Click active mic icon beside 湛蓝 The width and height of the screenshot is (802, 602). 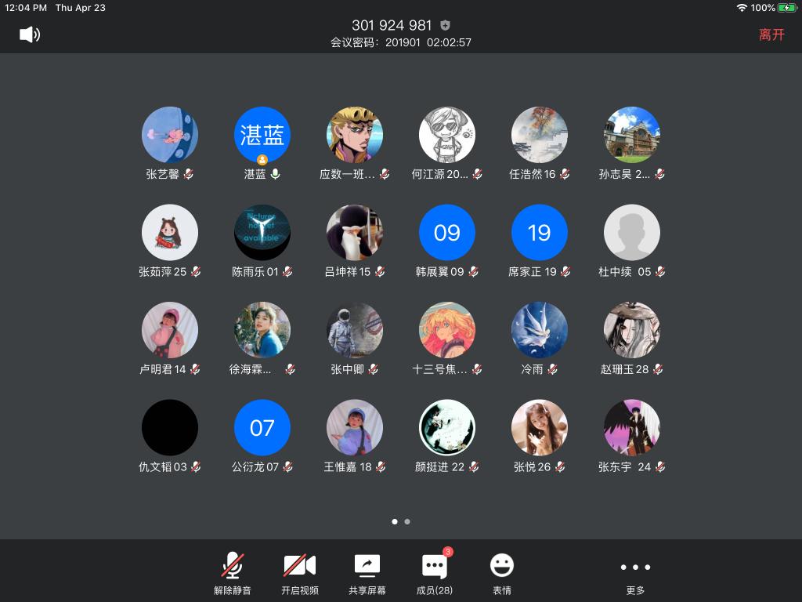275,174
